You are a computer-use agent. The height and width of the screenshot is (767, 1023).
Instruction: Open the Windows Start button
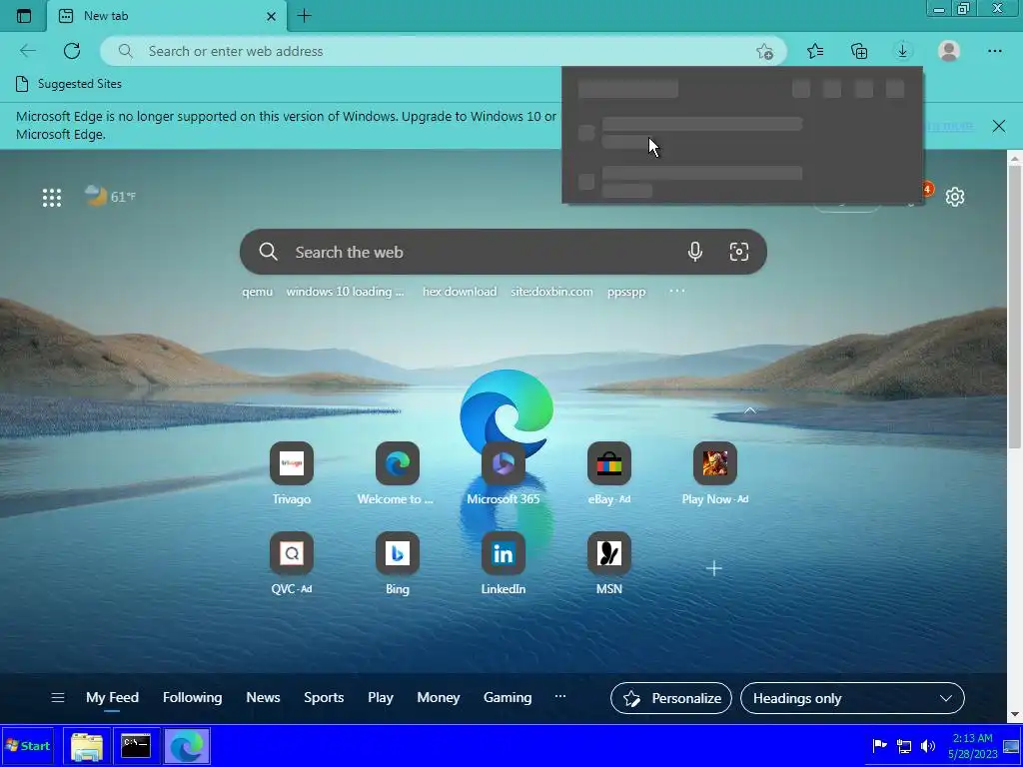pos(27,745)
